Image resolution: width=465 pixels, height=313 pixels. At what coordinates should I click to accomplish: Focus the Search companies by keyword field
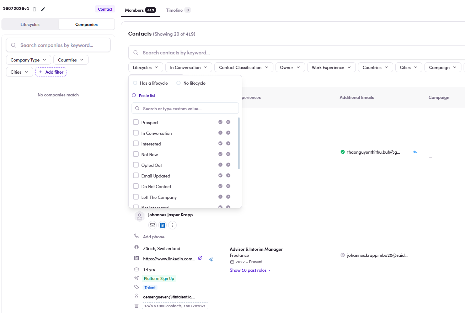pyautogui.click(x=58, y=45)
